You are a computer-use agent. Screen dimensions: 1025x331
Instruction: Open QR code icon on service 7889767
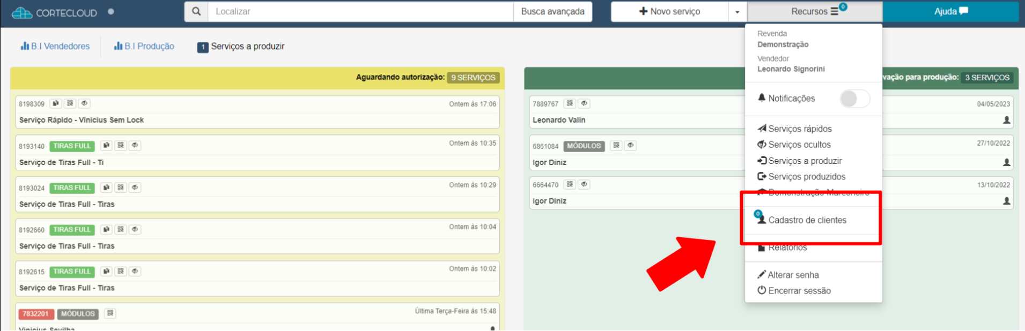pyautogui.click(x=570, y=103)
